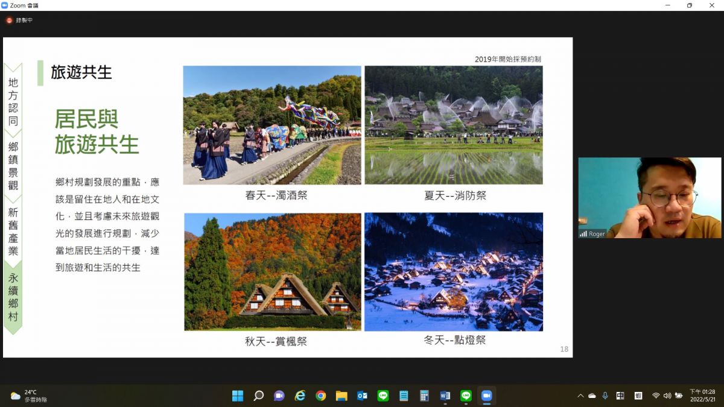Click the 旅遊共生 slide heading
The height and width of the screenshot is (407, 724).
[x=81, y=72]
